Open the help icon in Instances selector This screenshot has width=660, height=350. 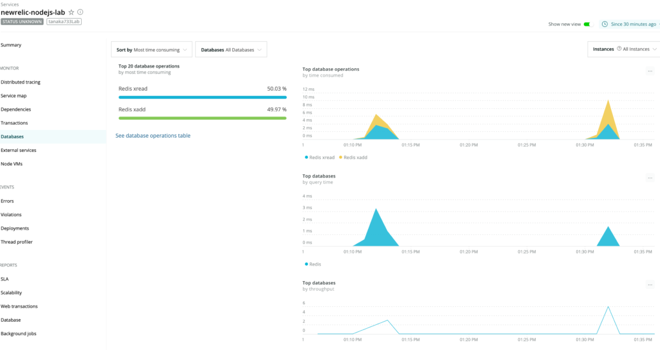pos(619,49)
